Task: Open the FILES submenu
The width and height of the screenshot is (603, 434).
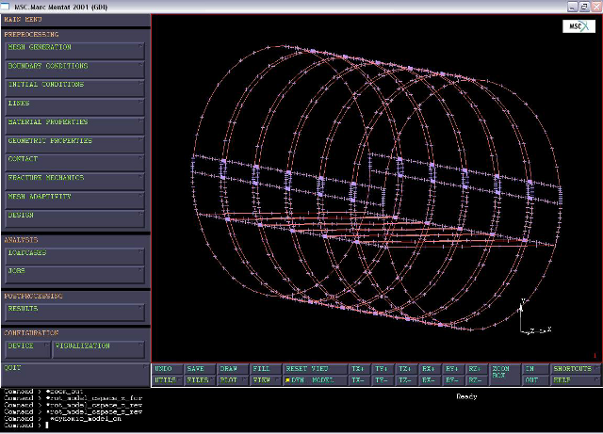Action: (200, 380)
